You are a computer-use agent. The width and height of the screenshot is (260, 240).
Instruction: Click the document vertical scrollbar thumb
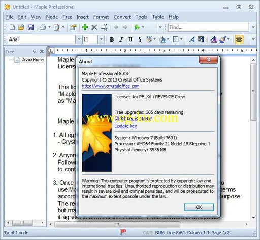[253, 92]
